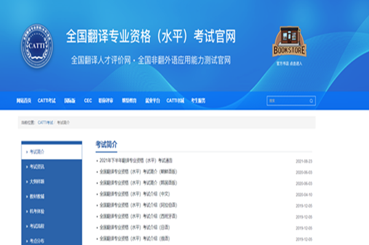Screen dimensions: 369x245
Task: Click the date 2021-08-23
Action: (x=304, y=161)
